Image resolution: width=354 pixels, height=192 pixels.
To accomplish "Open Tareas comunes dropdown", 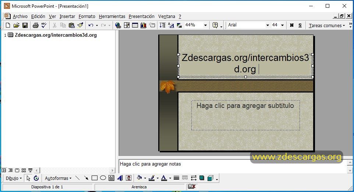I will click(327, 25).
